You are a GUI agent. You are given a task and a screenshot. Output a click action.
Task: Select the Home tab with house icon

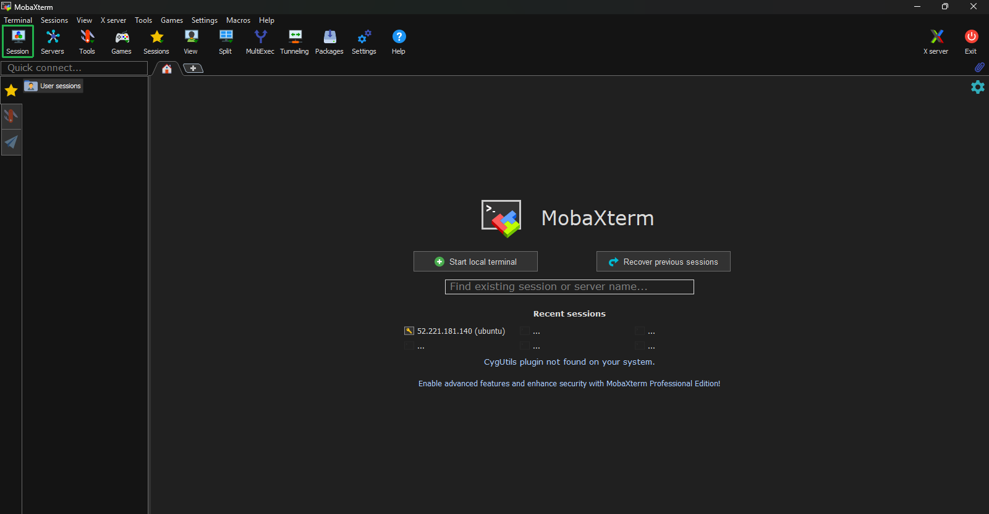click(167, 68)
